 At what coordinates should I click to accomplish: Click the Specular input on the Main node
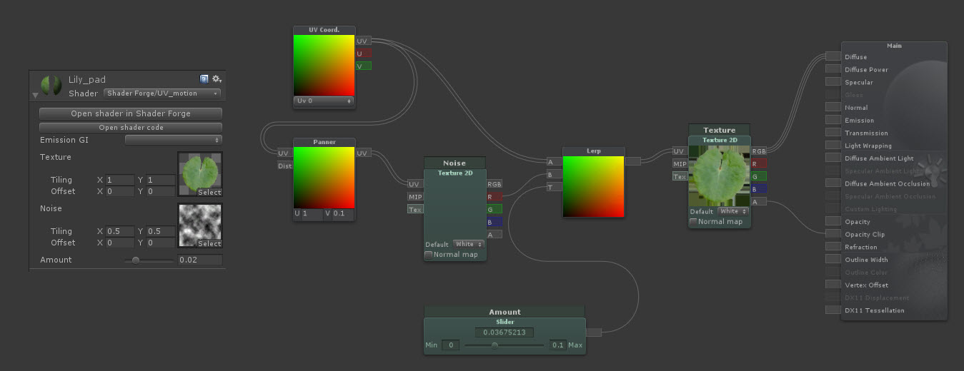click(833, 83)
